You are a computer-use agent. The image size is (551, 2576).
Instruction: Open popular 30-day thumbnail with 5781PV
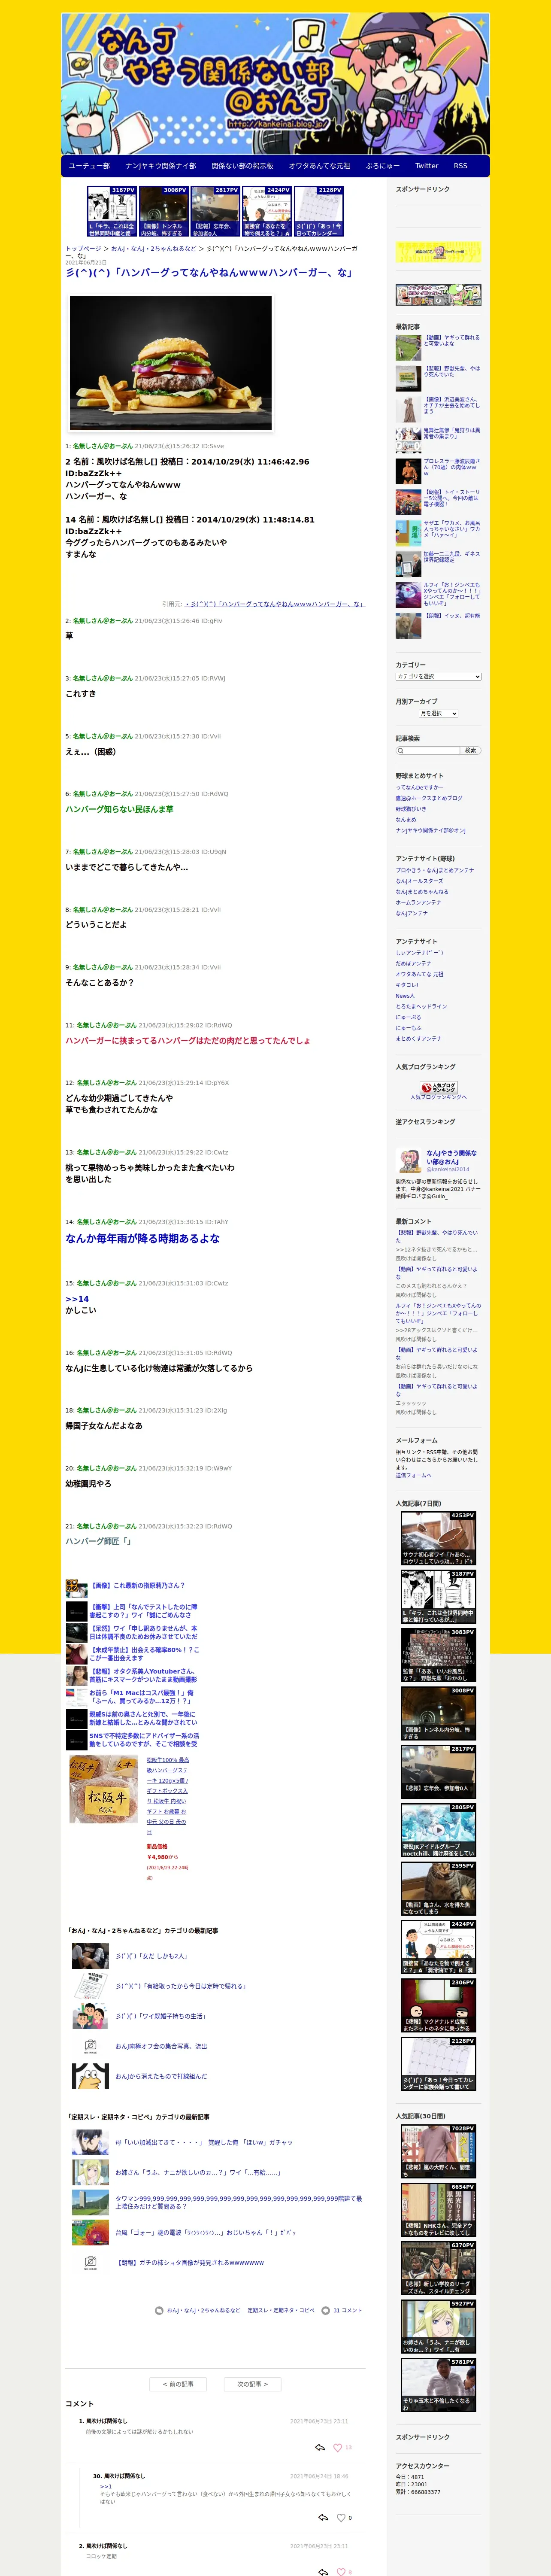(438, 2384)
